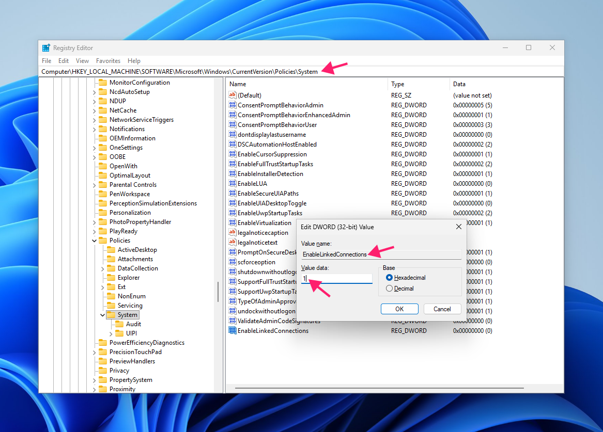Expand the UIPI subkey
The width and height of the screenshot is (603, 432).
click(111, 334)
